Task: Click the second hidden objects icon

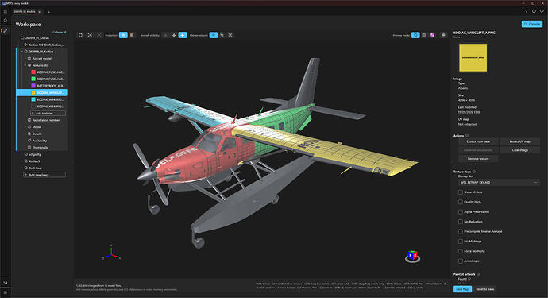Action: 222,35
